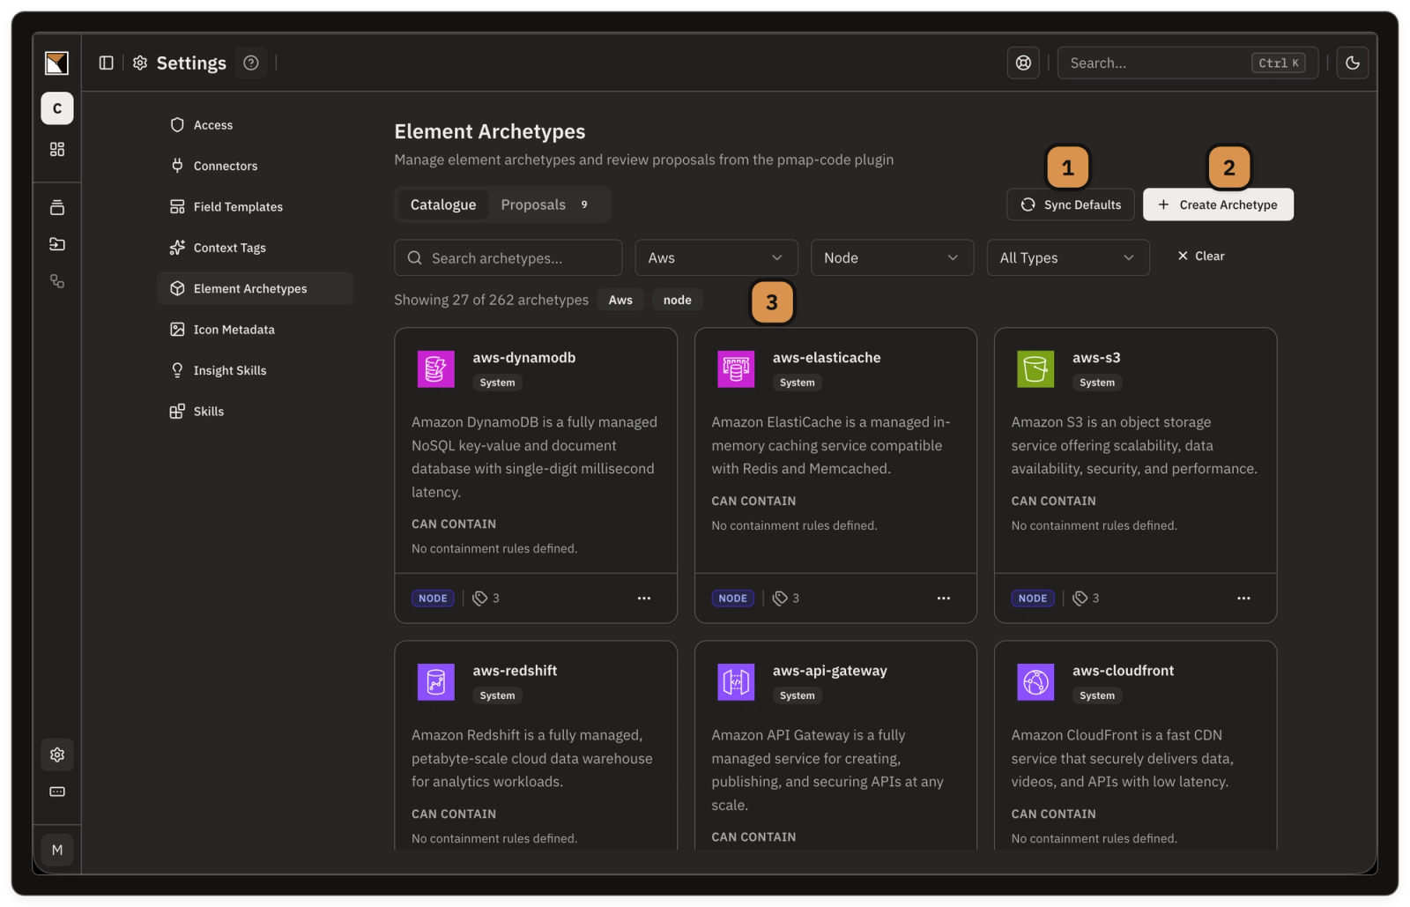Click the app logo icon in top-left

point(56,63)
